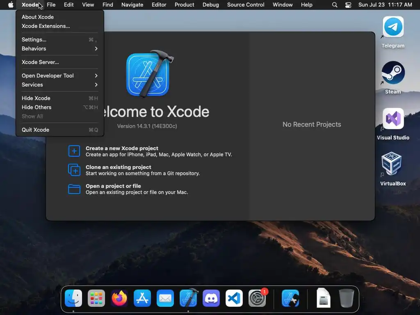This screenshot has height=315, width=420.
Task: Close the open Xcode menu title
Action: [x=30, y=5]
